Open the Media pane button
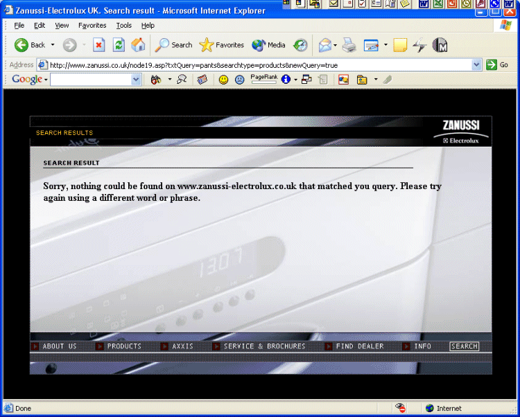The image size is (520, 417). pyautogui.click(x=268, y=45)
